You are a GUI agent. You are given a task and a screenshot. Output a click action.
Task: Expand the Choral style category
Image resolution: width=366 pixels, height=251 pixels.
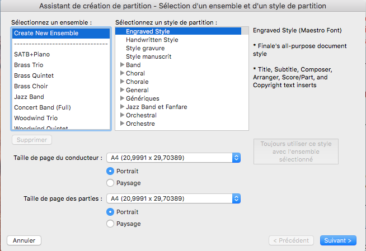pos(122,73)
